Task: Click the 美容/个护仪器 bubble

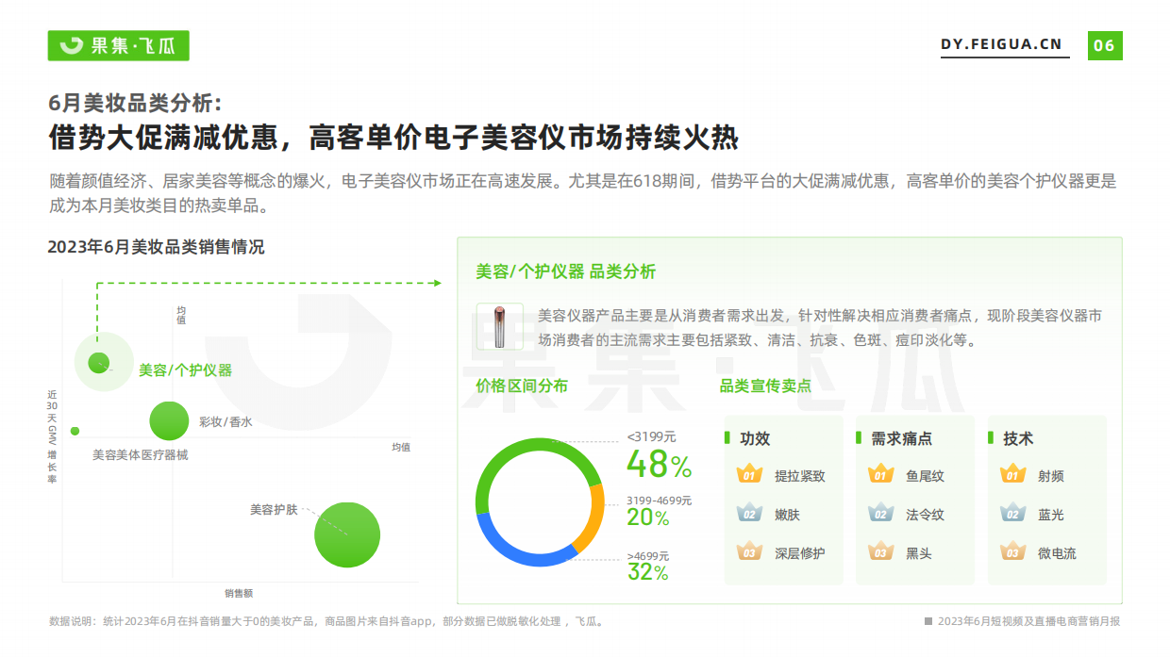Action: click(x=99, y=362)
